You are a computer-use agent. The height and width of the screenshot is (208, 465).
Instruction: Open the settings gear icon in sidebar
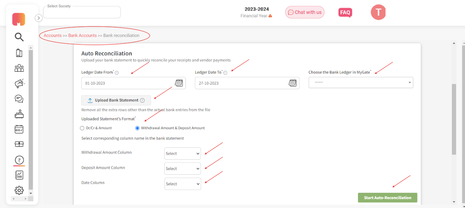[19, 190]
